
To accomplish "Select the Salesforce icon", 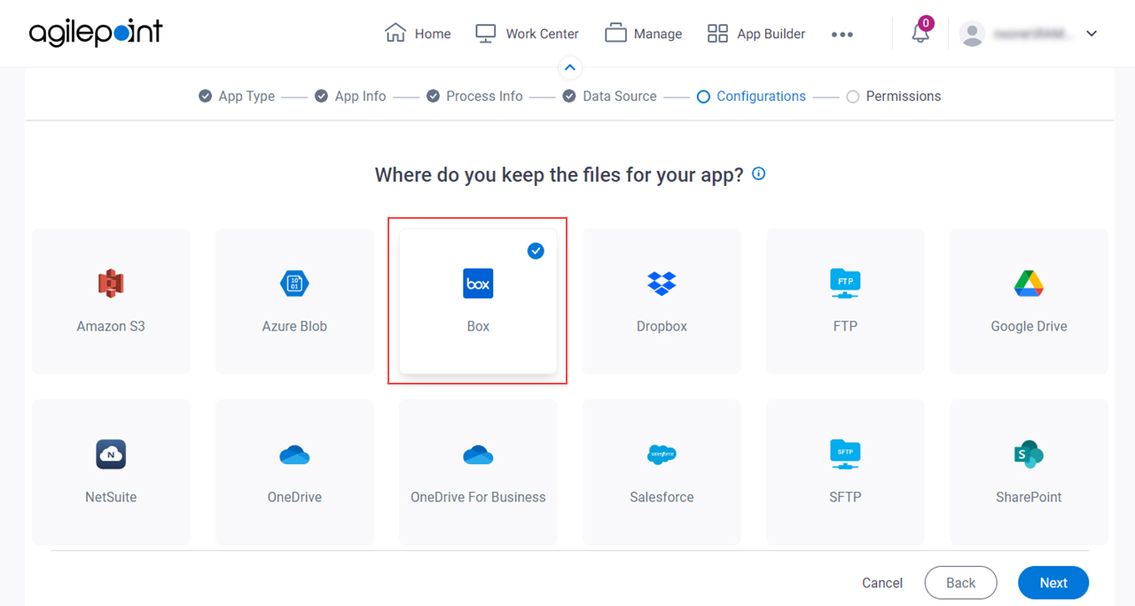I will [x=661, y=454].
